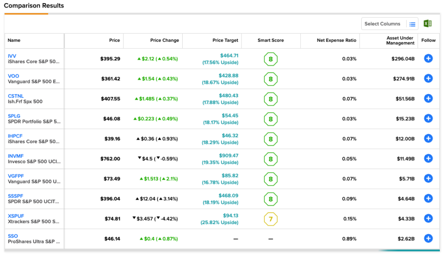Click the Smart Score 7 badge for XSPUF

click(x=271, y=219)
